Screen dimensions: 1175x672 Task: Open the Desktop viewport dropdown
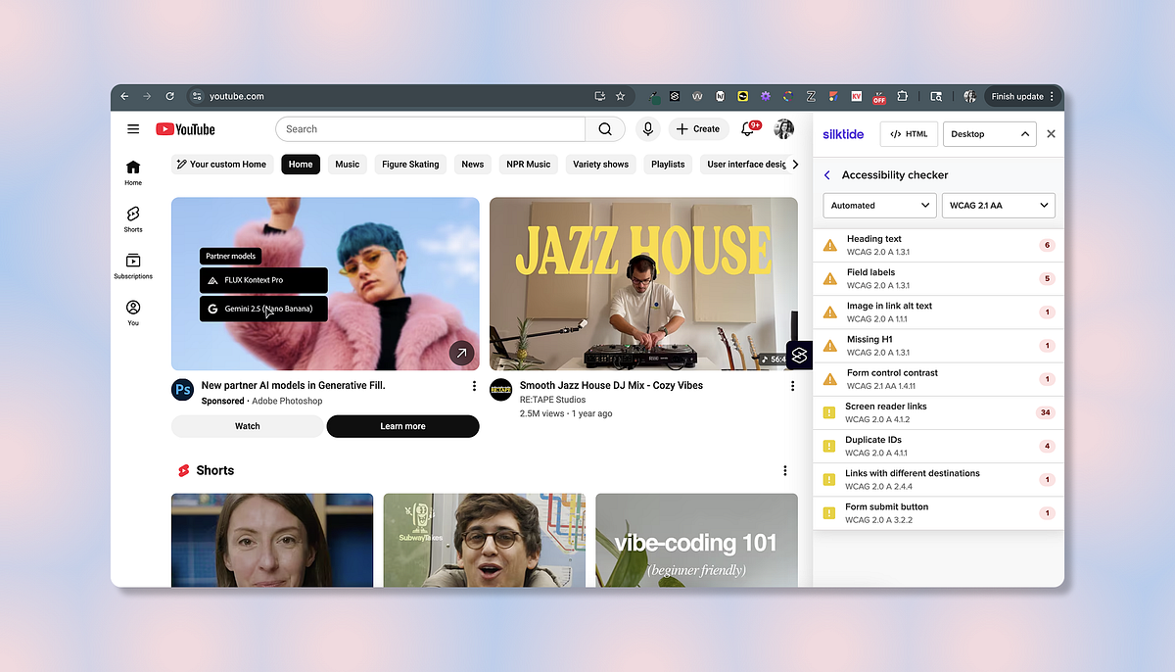click(989, 134)
